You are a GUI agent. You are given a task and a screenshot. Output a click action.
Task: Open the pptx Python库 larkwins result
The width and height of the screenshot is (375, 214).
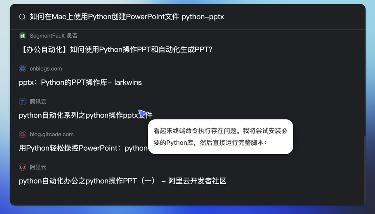(x=80, y=82)
